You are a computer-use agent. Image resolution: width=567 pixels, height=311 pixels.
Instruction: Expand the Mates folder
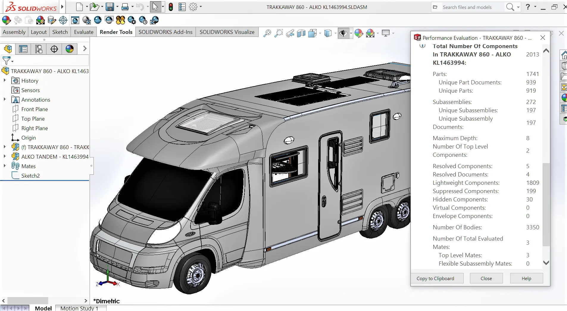pos(4,166)
